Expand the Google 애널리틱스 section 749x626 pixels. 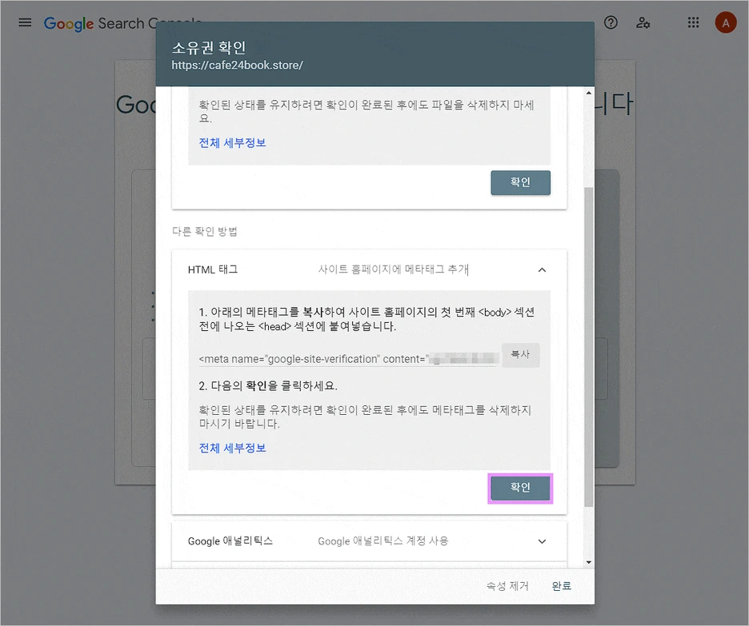tap(542, 541)
